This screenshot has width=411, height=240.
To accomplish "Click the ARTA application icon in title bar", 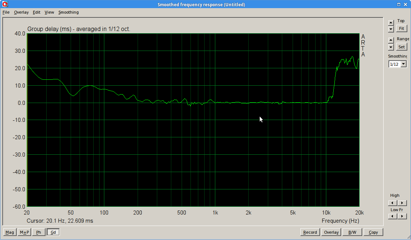I will [5, 4].
